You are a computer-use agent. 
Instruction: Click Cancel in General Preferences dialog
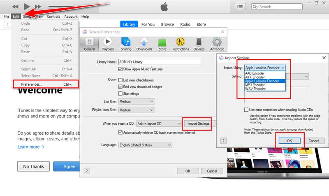(x=212, y=171)
